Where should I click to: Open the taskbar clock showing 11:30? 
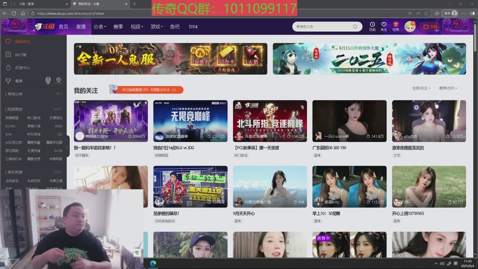click(467, 264)
